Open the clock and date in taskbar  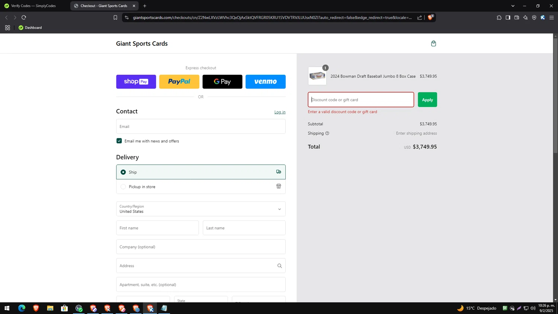(546, 308)
